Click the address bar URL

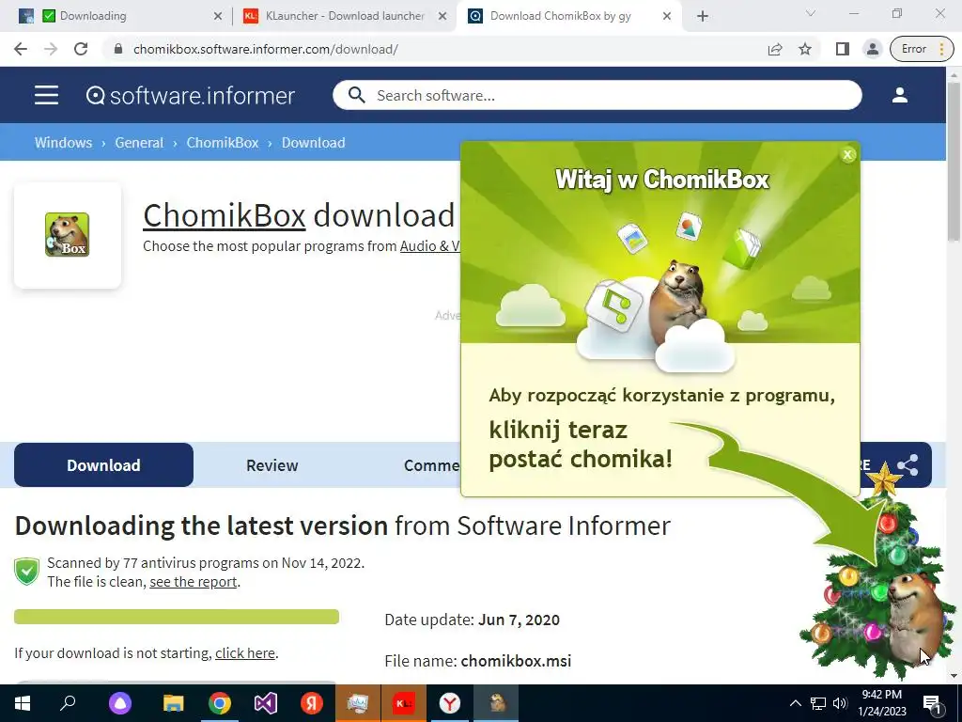[266, 49]
